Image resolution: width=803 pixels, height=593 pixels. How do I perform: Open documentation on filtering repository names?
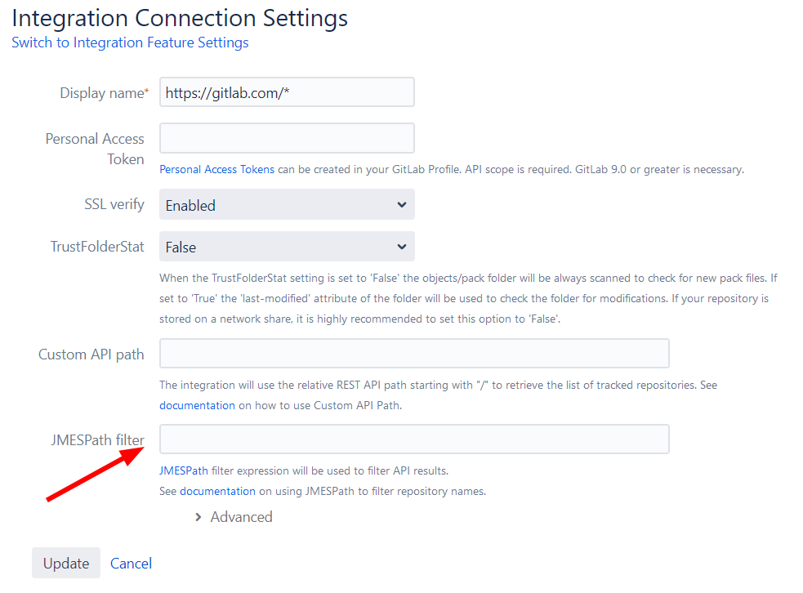click(x=217, y=491)
